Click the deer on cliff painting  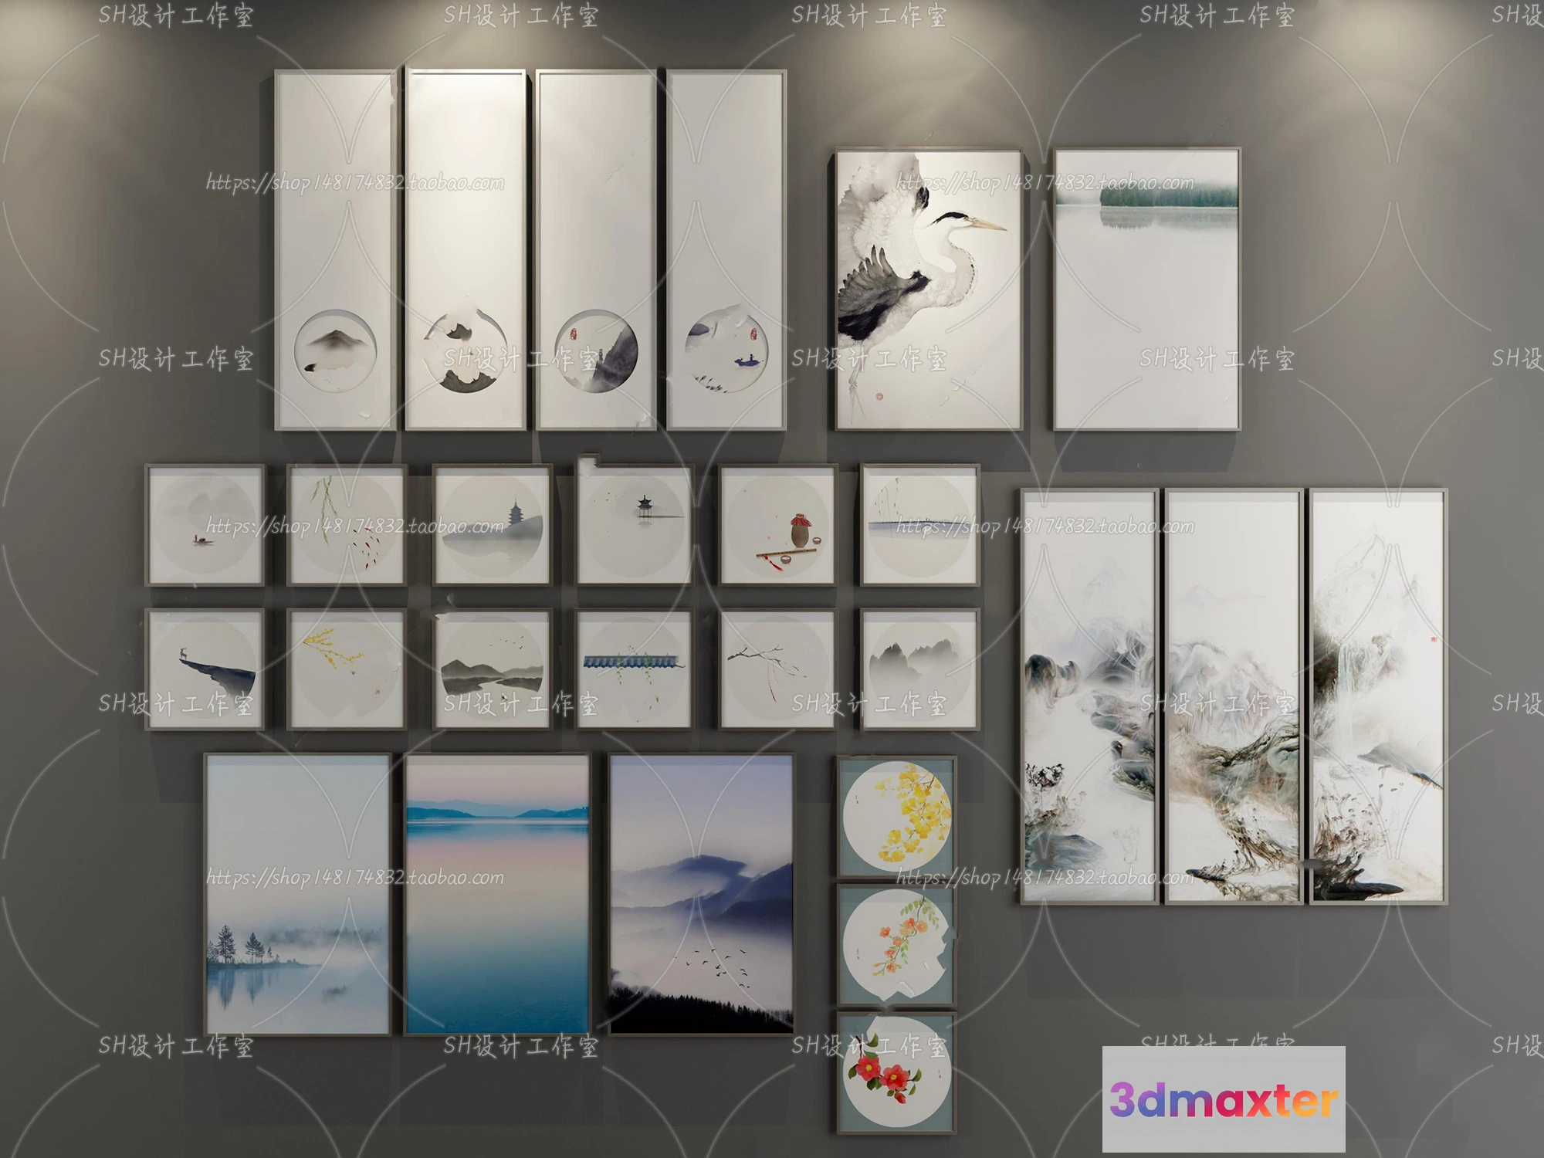click(205, 669)
